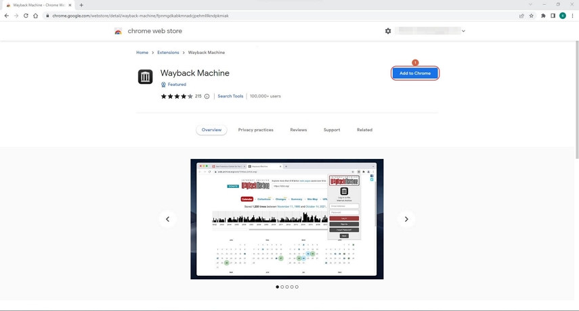579x311 pixels.
Task: Click the 'chrome web store' header text
Action: pos(154,31)
